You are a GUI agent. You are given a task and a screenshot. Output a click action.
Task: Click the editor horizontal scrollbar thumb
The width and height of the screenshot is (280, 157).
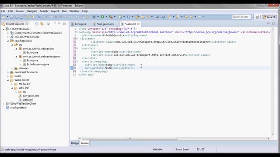pyautogui.click(x=129, y=138)
